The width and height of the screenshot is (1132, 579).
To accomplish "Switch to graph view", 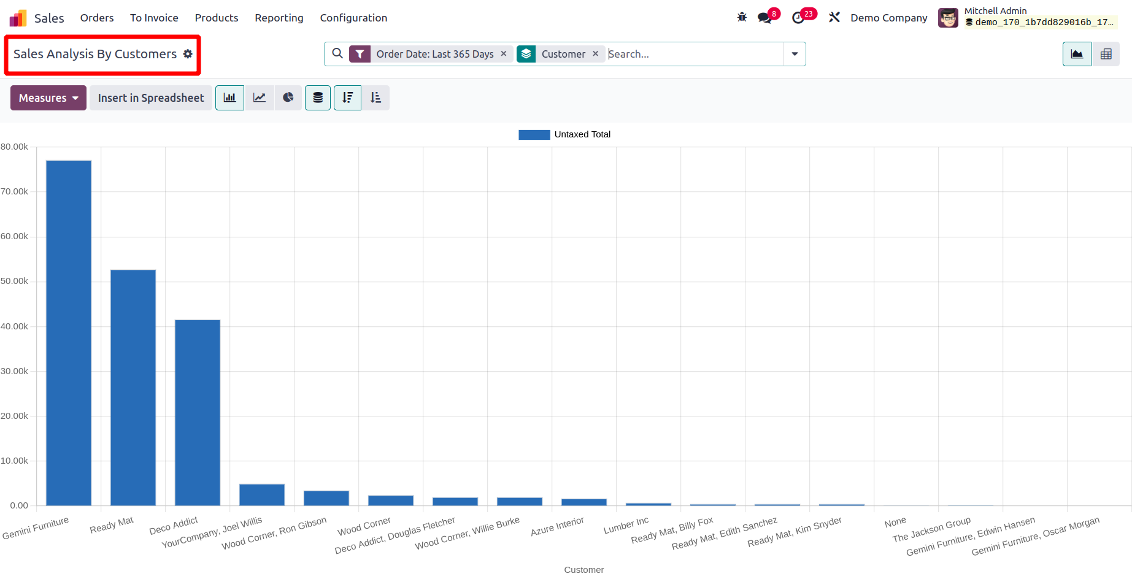I will (x=1077, y=54).
